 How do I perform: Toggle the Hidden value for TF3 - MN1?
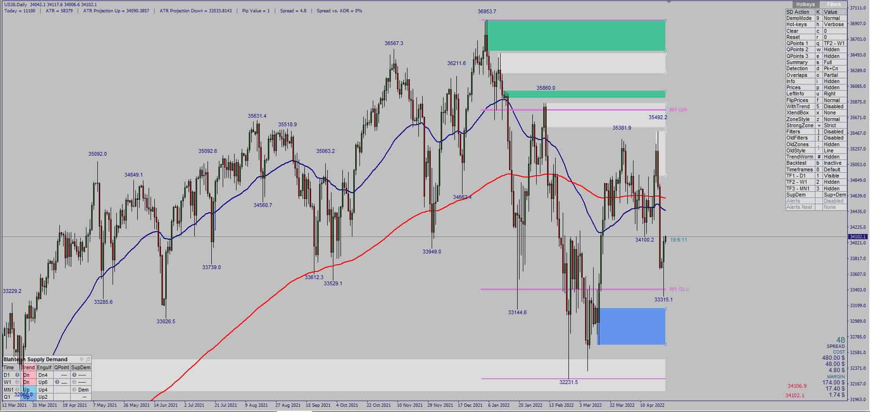point(834,188)
